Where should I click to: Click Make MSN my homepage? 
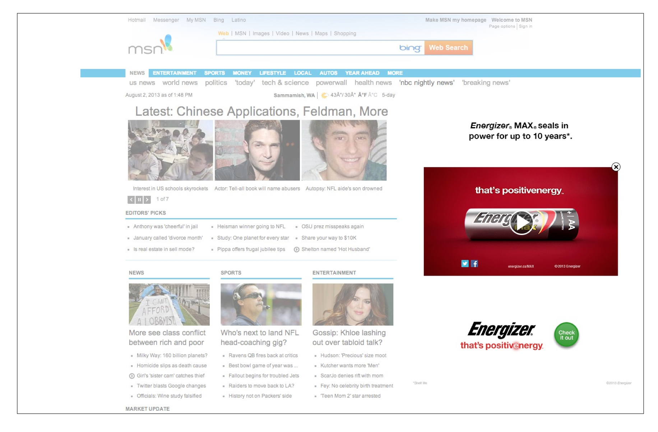pos(455,20)
